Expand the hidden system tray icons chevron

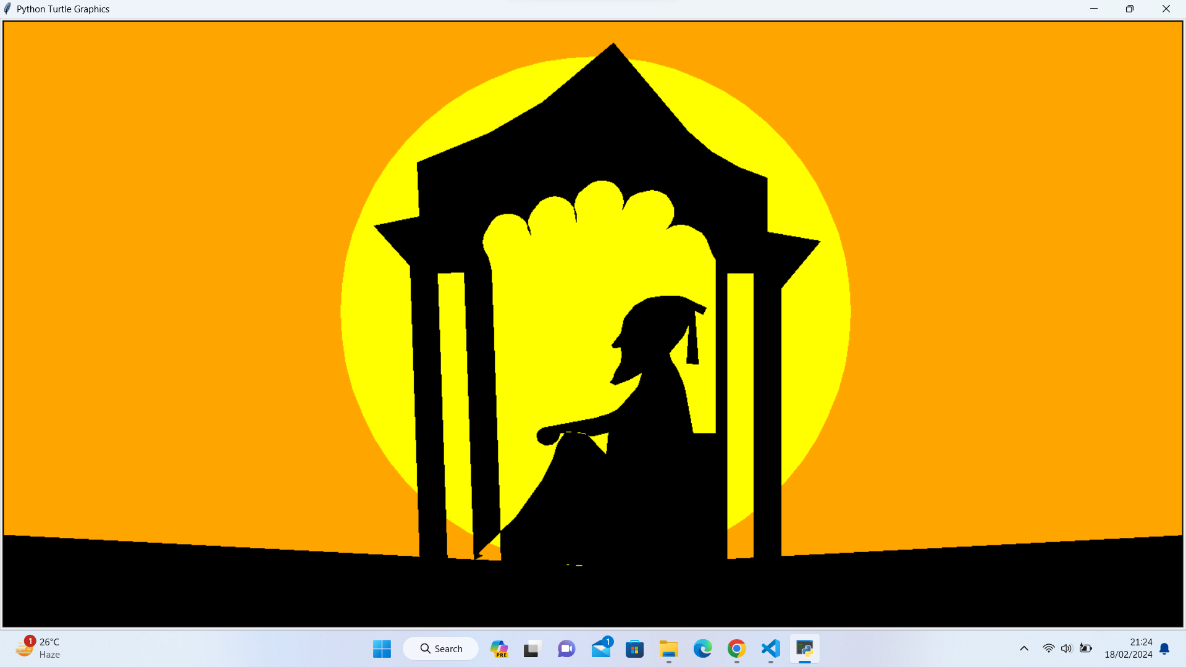click(1024, 648)
